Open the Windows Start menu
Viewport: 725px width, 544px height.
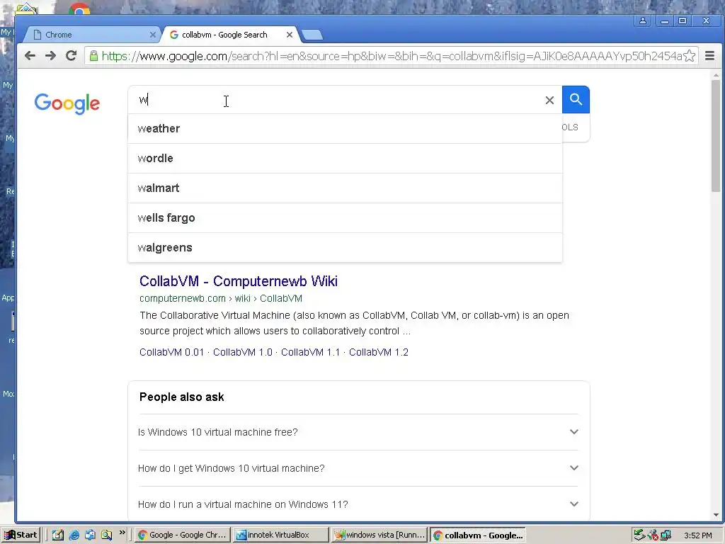pos(21,535)
